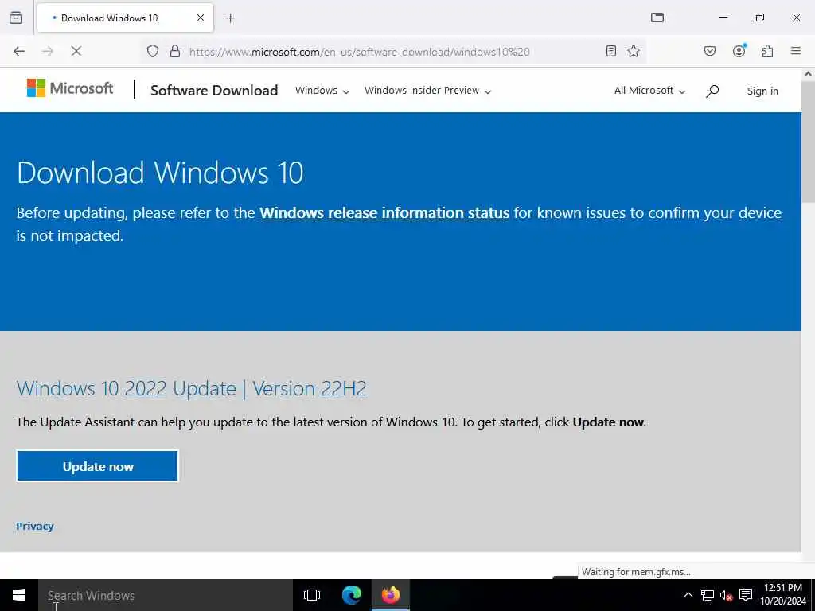
Task: Open the Save to Pocket icon
Action: click(x=709, y=51)
